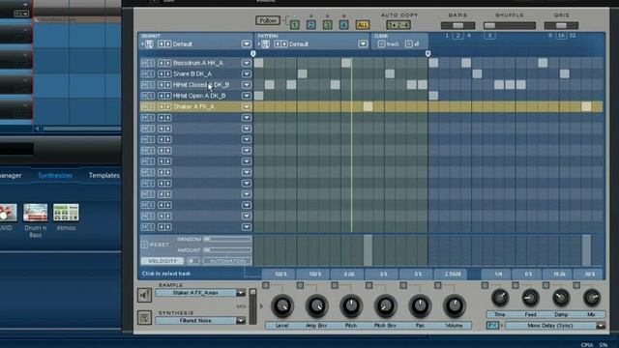
Task: Open the Pattern Default dropdown
Action: click(x=363, y=44)
